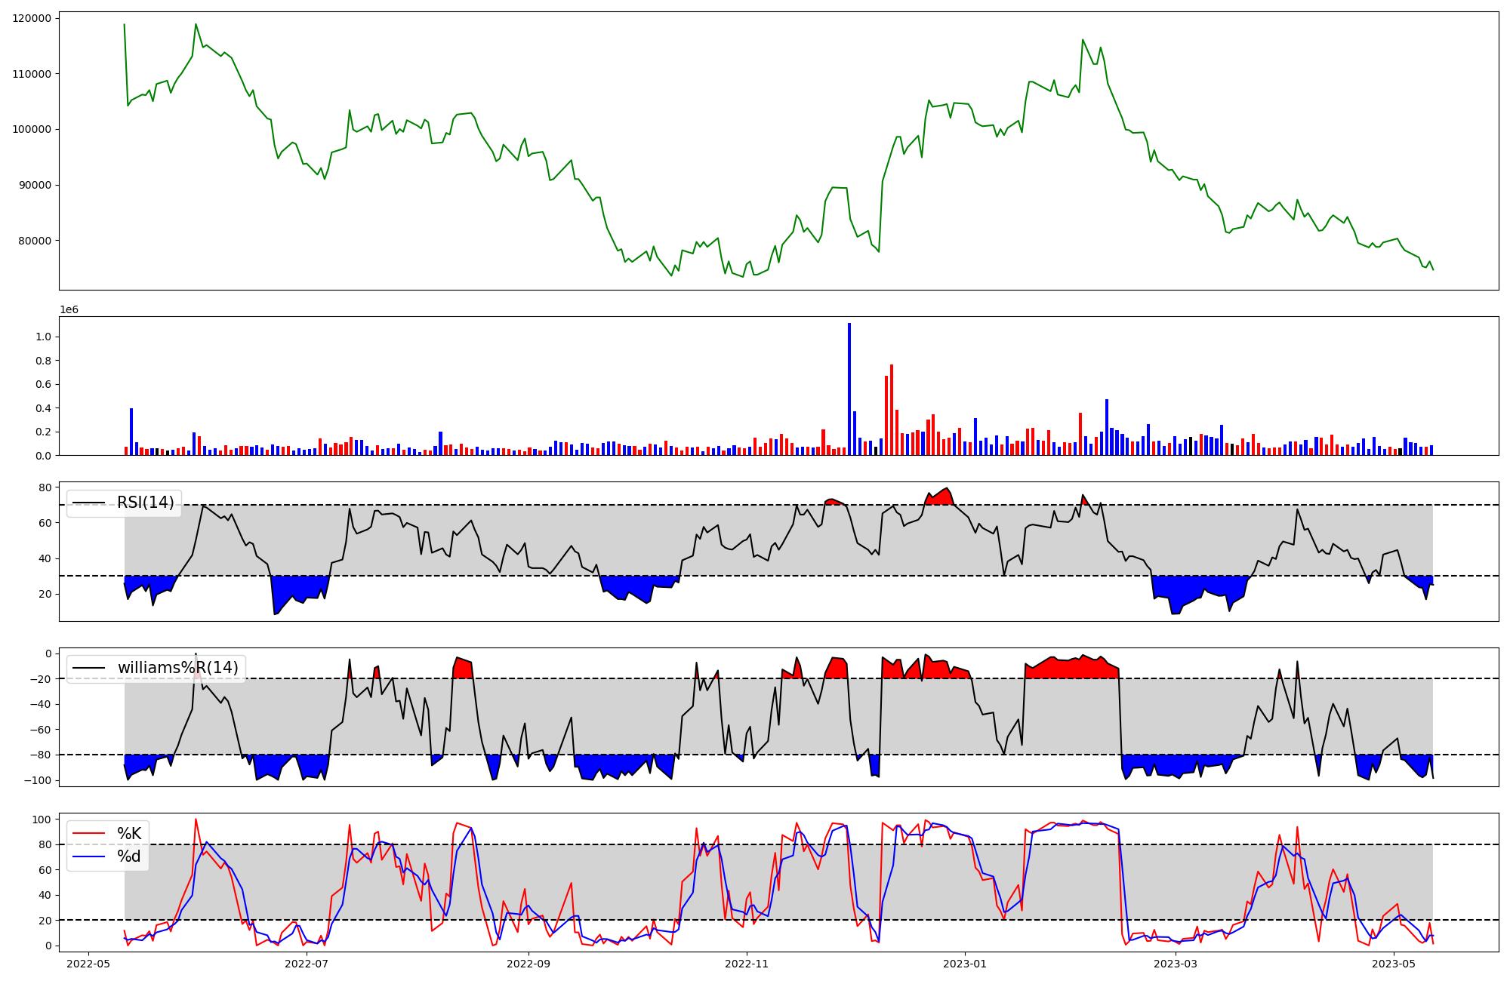Select the 2022-09 date tick label
Image resolution: width=1510 pixels, height=981 pixels.
coord(528,964)
